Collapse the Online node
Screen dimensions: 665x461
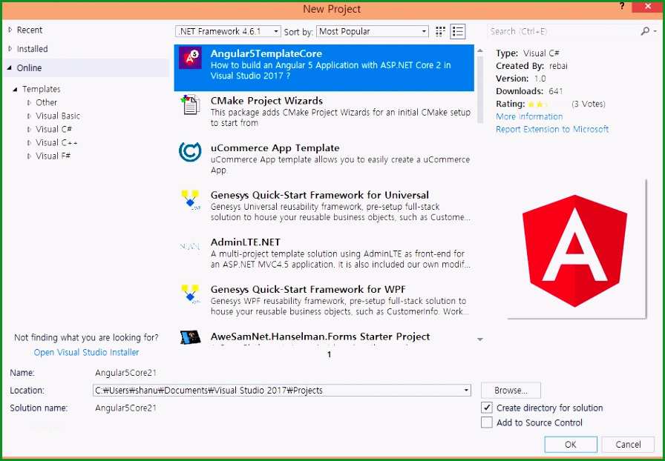pos(10,67)
